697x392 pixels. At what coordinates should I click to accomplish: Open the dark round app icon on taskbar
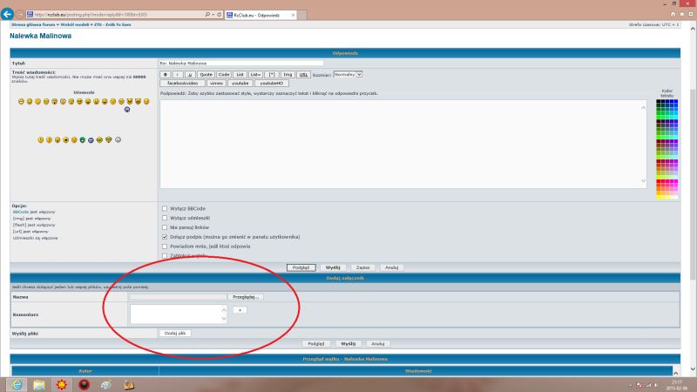click(84, 384)
